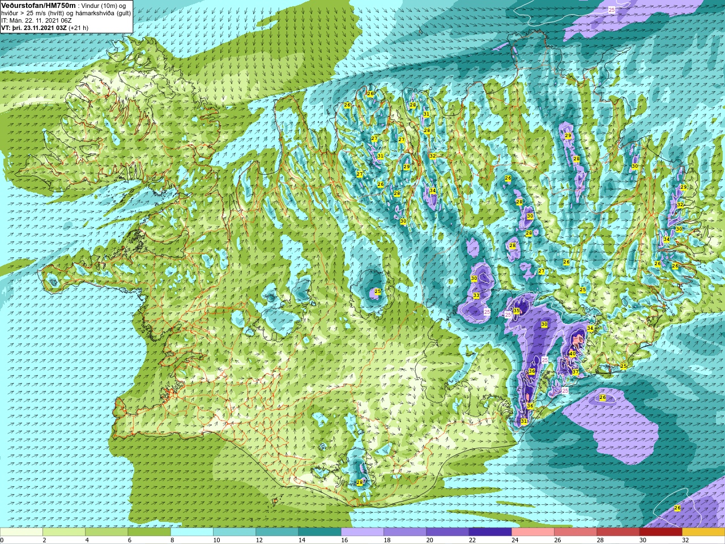This screenshot has width=725, height=544.
Task: Click the initial time 'IT: Mán. 22. 11. 2021 06Z'
Action: pyautogui.click(x=36, y=20)
